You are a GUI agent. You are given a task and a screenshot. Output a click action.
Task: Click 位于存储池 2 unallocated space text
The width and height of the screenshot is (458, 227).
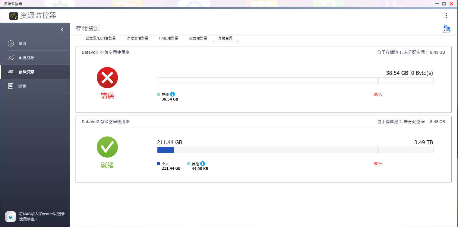pyautogui.click(x=411, y=122)
